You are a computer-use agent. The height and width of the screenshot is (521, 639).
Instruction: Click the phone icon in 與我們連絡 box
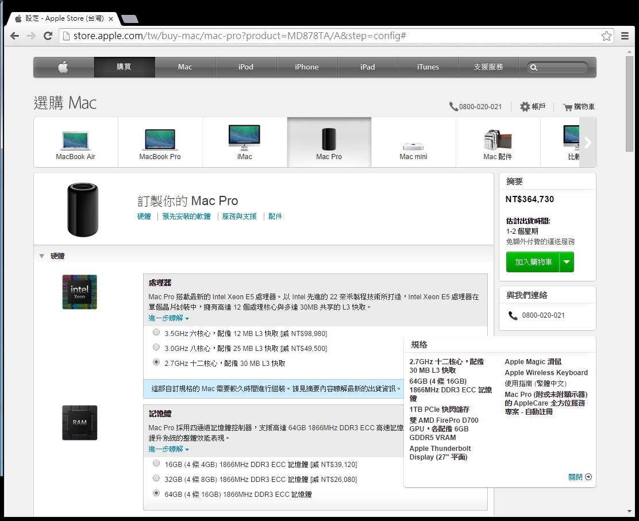pos(513,315)
